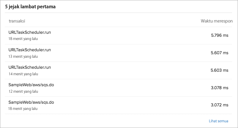This screenshot has height=128, width=238.
Task: Click the "13 menit yang lalu" timestamp
Action: tap(23, 56)
